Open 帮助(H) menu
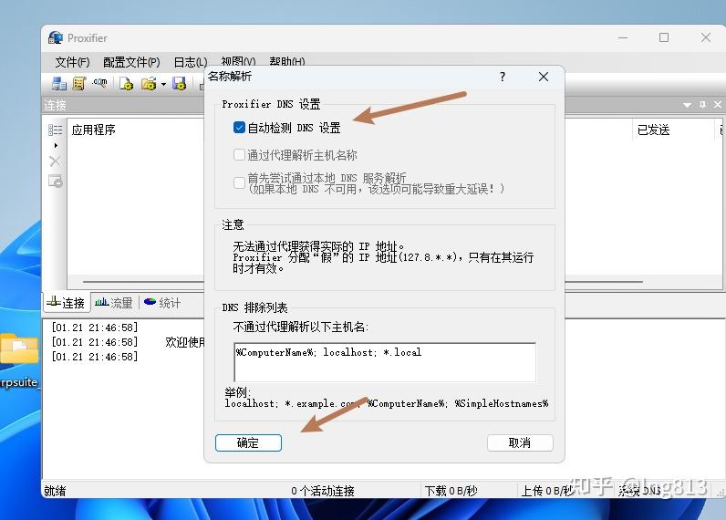 287,61
